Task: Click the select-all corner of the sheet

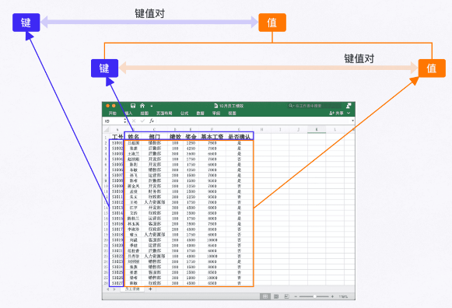Action: [x=106, y=129]
